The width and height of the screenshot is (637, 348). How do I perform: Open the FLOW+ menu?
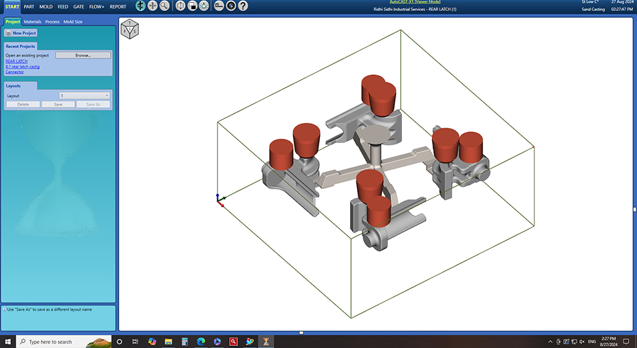pos(97,6)
